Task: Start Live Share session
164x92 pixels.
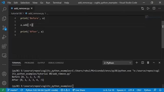Action: click(x=79, y=90)
